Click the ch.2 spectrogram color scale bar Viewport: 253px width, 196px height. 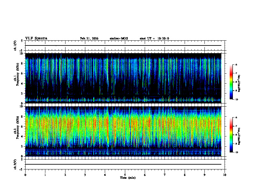click(x=231, y=135)
